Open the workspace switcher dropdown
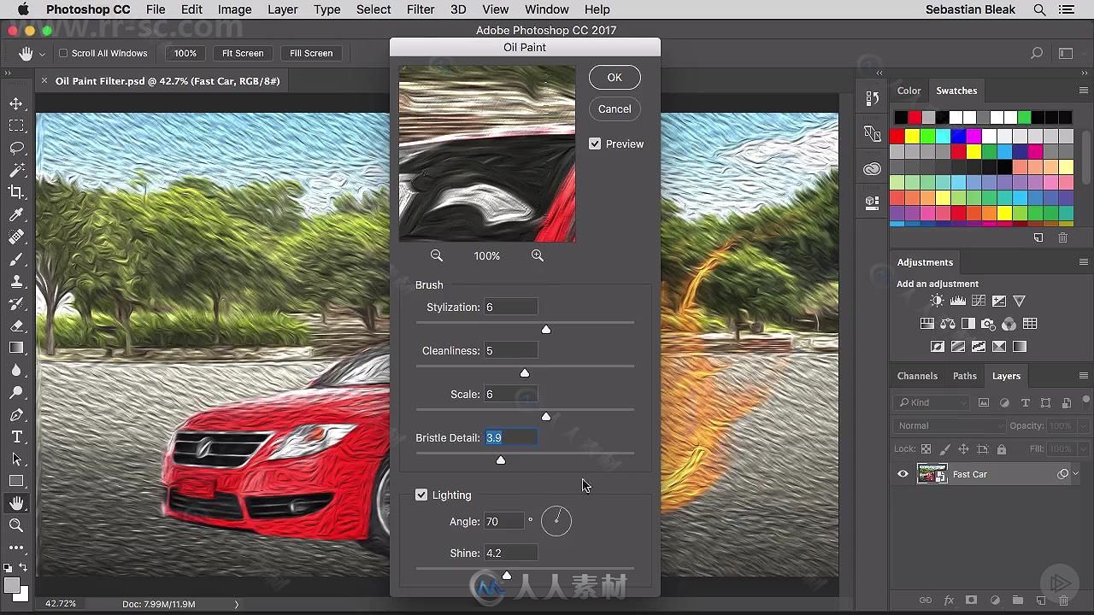Viewport: 1094px width, 615px height. [x=1066, y=53]
